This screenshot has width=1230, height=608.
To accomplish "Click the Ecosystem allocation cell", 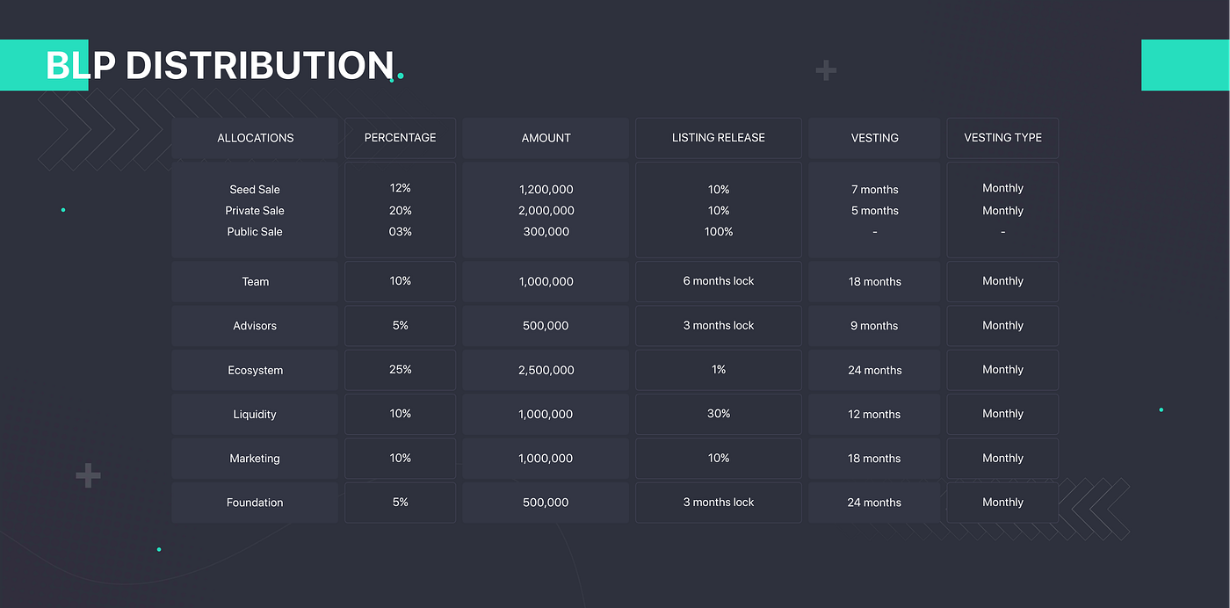I will click(x=255, y=371).
